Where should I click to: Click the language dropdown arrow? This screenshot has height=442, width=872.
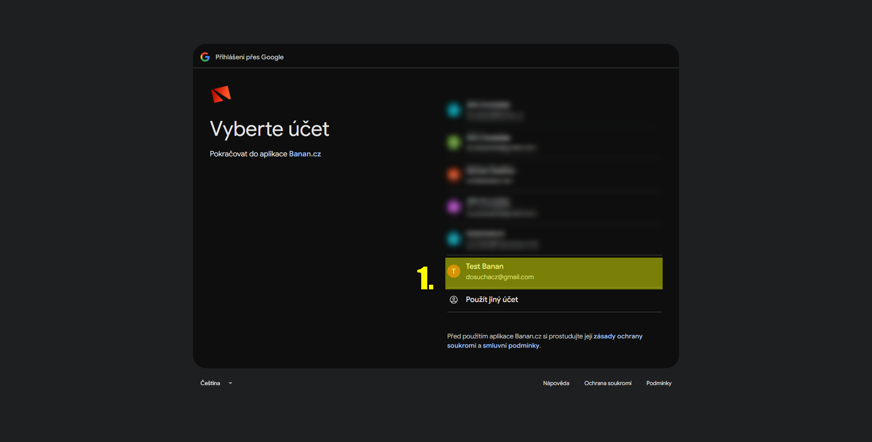[x=230, y=383]
